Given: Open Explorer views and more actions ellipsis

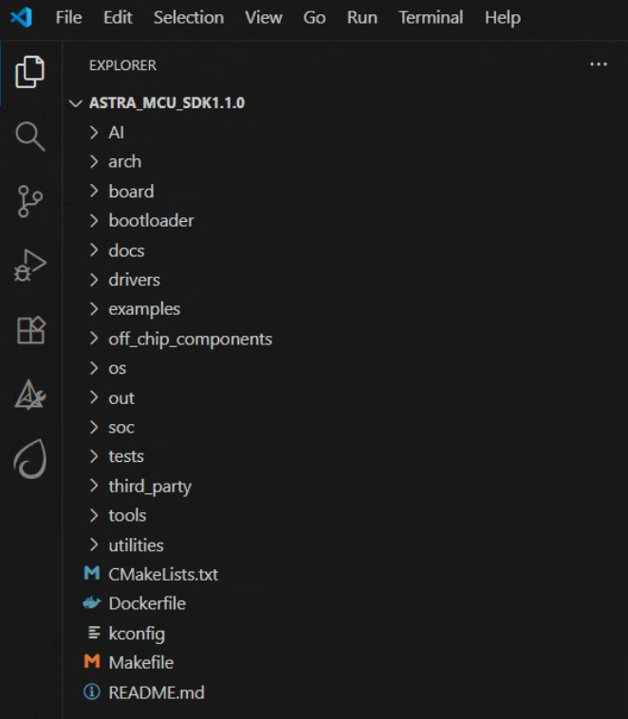Looking at the screenshot, I should (598, 65).
